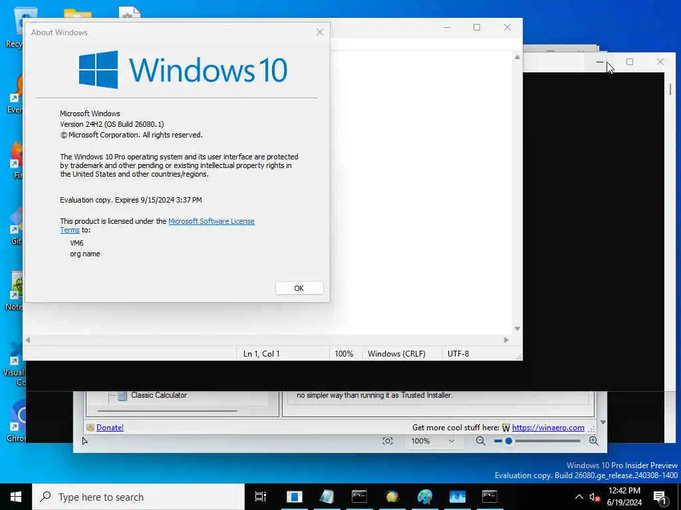Click the zoom slider handle in Paint

(509, 441)
